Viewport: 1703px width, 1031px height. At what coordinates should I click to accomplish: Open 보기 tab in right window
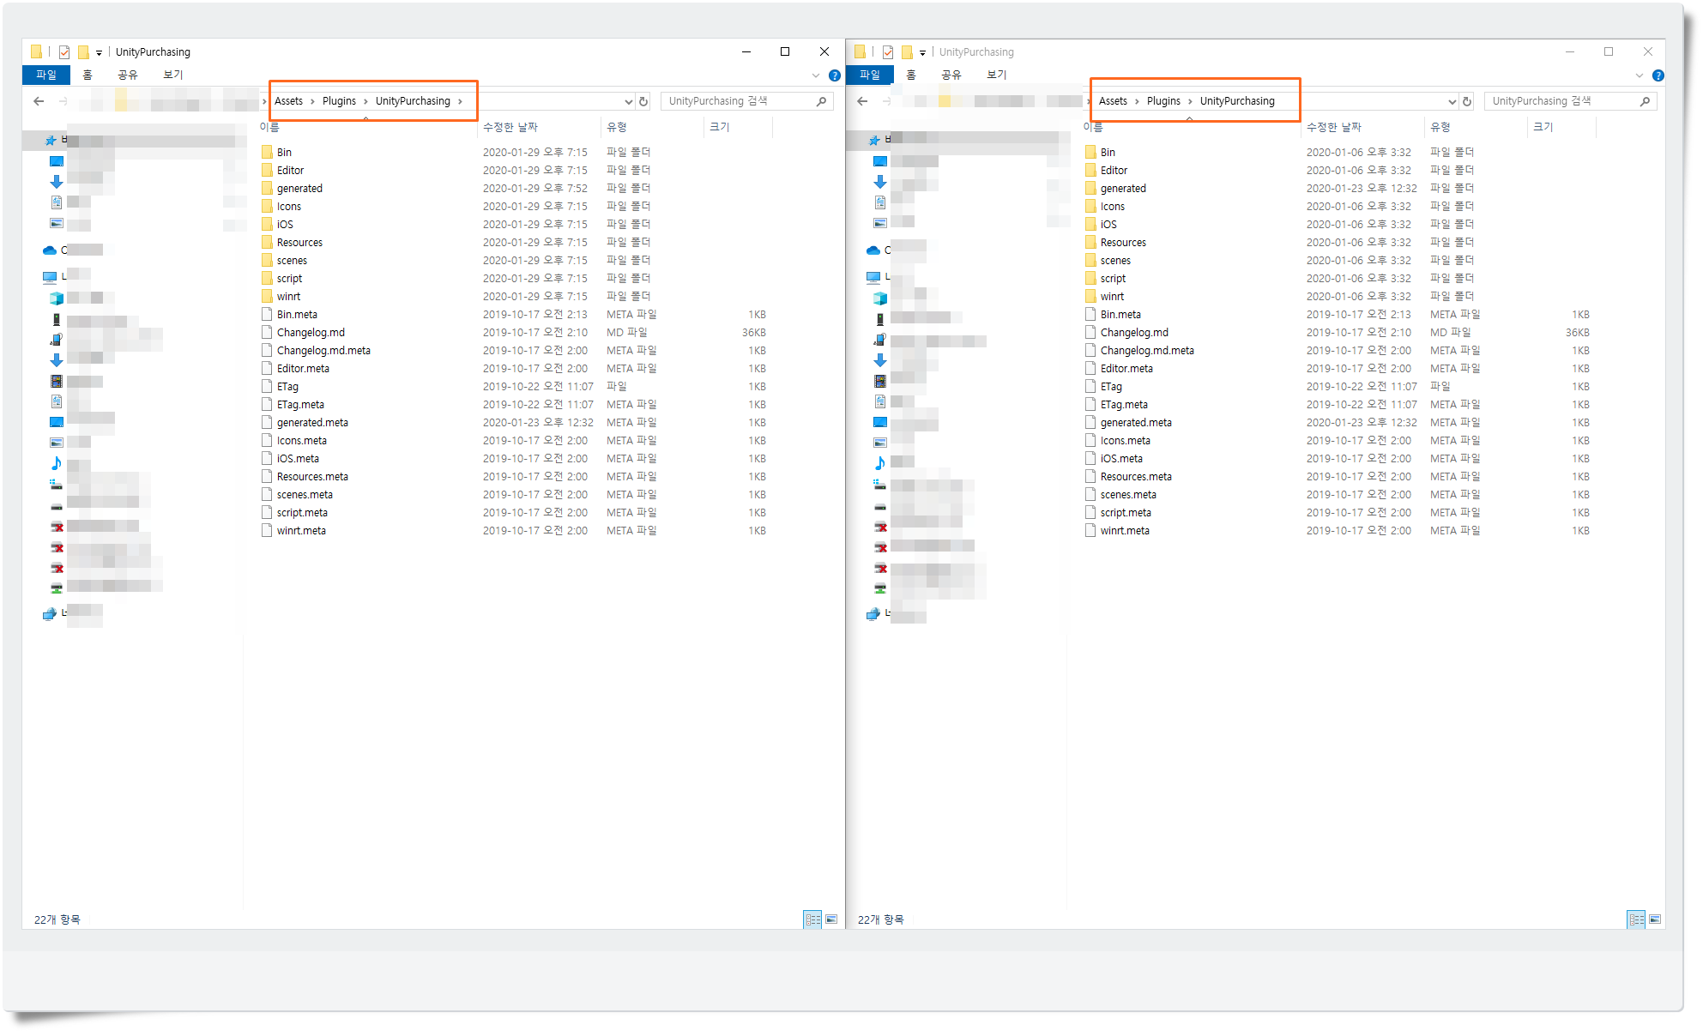pyautogui.click(x=996, y=75)
